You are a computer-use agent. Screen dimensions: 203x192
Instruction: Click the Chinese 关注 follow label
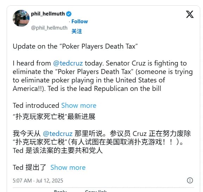tap(77, 31)
